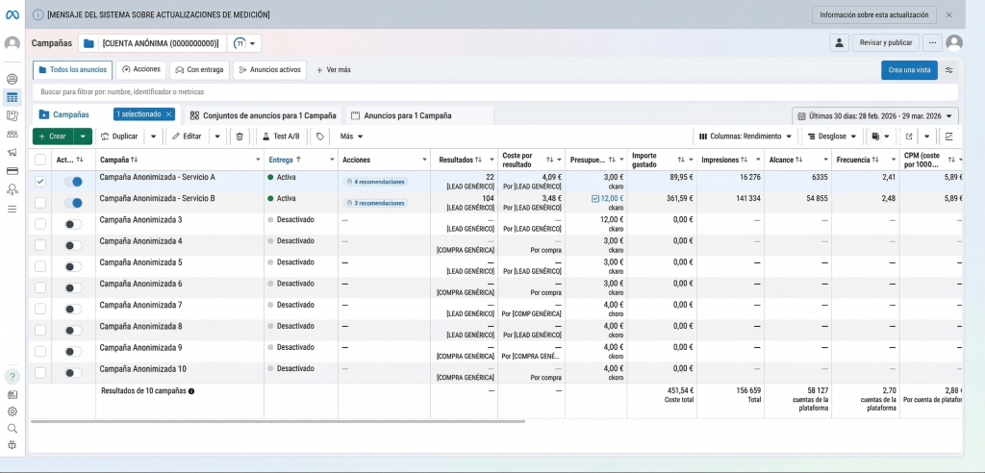
Task: Switch to Conjuntos de anuncios tab
Action: (264, 115)
